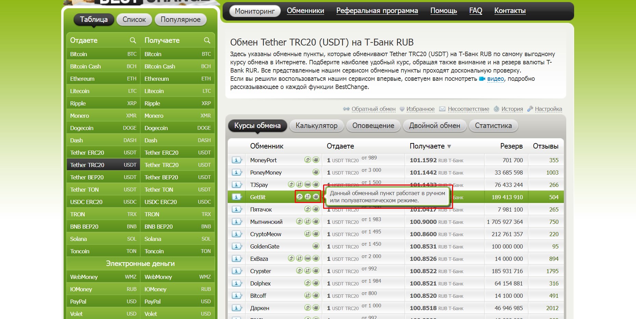Open info icon for Мытнинский exchanger

point(237,222)
